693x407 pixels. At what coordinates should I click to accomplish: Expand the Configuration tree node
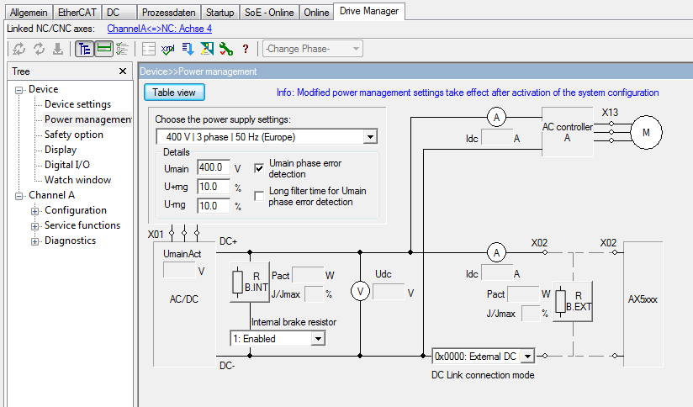[x=34, y=211]
